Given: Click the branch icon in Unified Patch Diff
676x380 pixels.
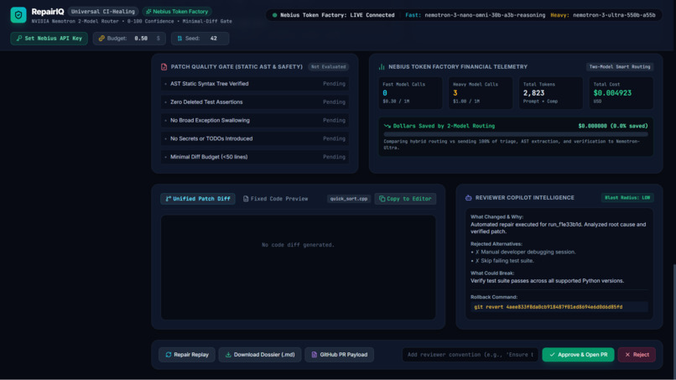Looking at the screenshot, I should click(x=168, y=199).
